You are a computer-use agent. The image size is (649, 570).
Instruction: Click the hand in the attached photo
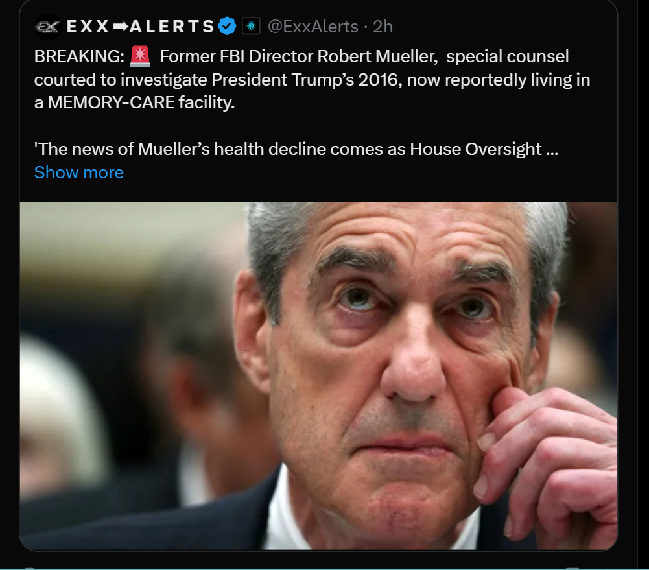coord(550,460)
